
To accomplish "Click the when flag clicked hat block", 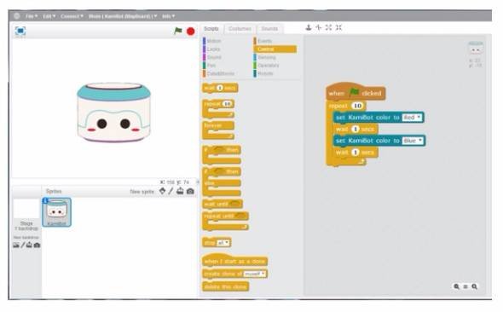I will pos(356,92).
